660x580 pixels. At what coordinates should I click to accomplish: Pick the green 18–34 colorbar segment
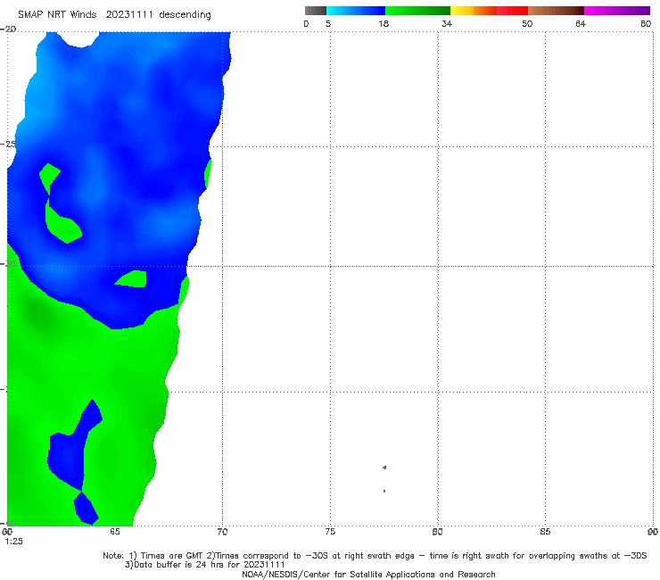point(417,11)
